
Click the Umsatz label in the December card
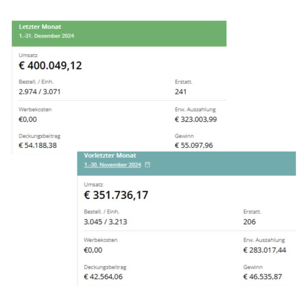(28, 55)
